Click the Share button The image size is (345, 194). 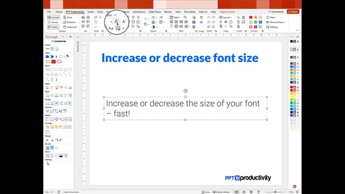293,12
